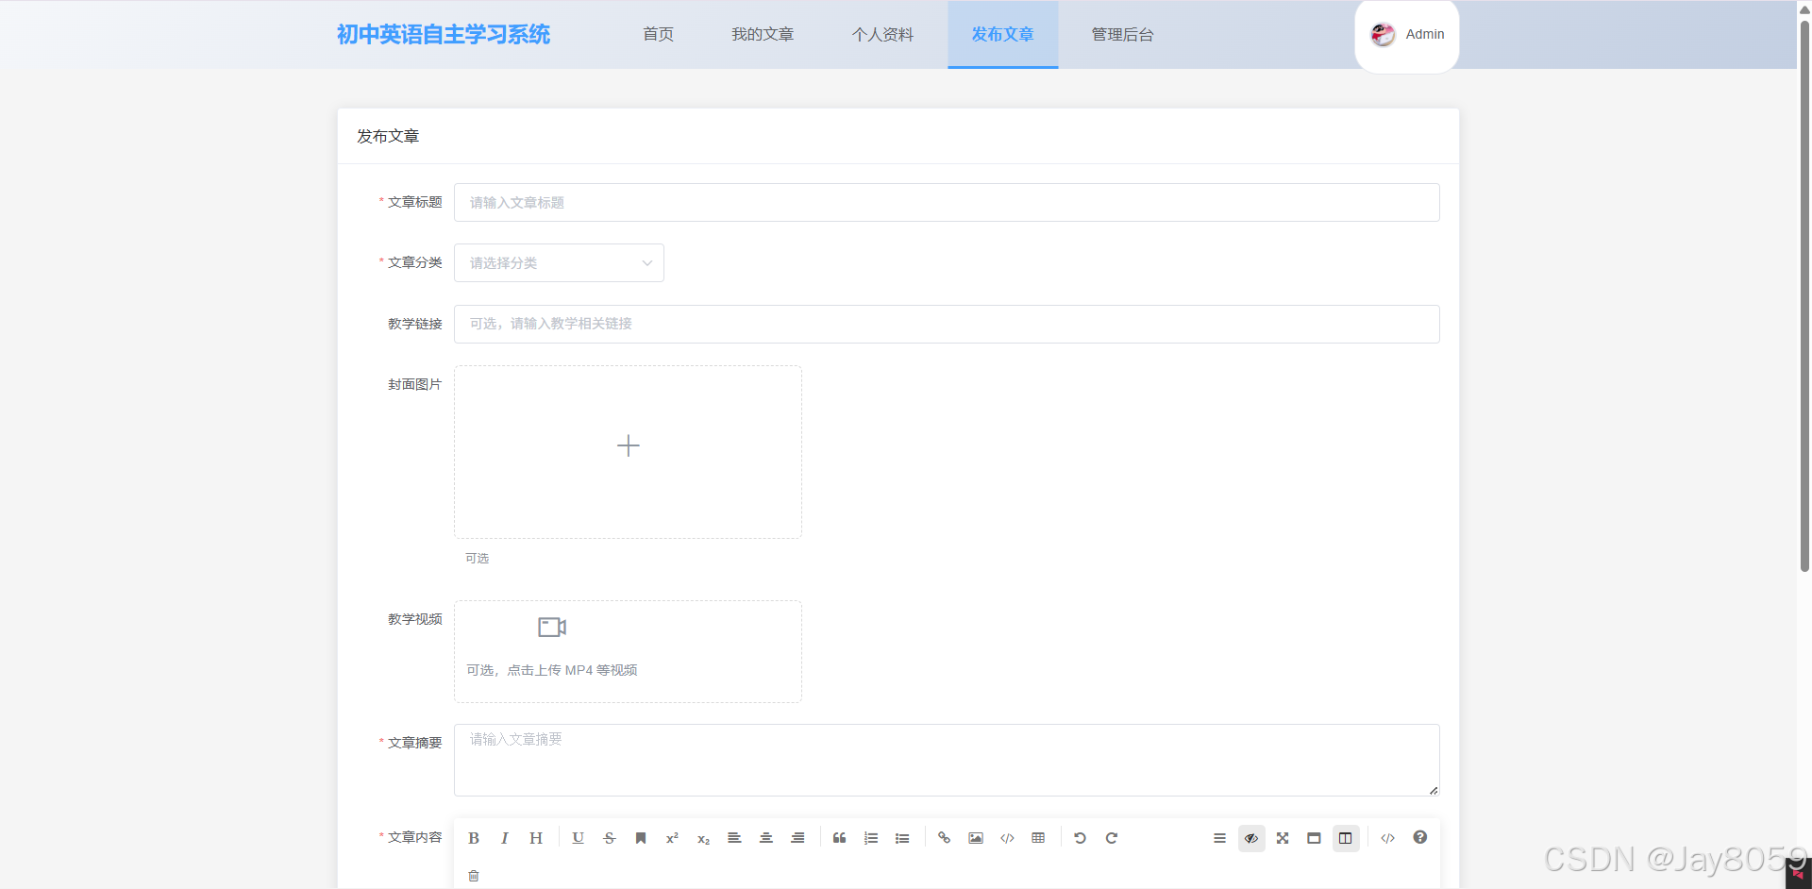Click the bookmark mark icon
Screen dimensions: 1812x889
641,838
